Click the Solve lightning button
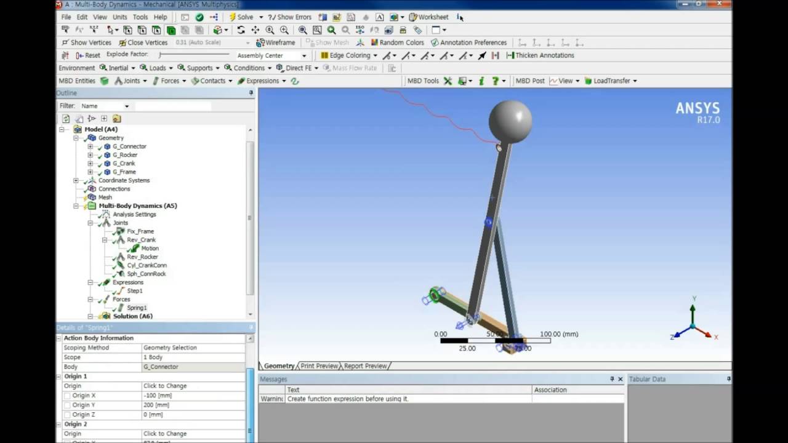 (x=241, y=17)
